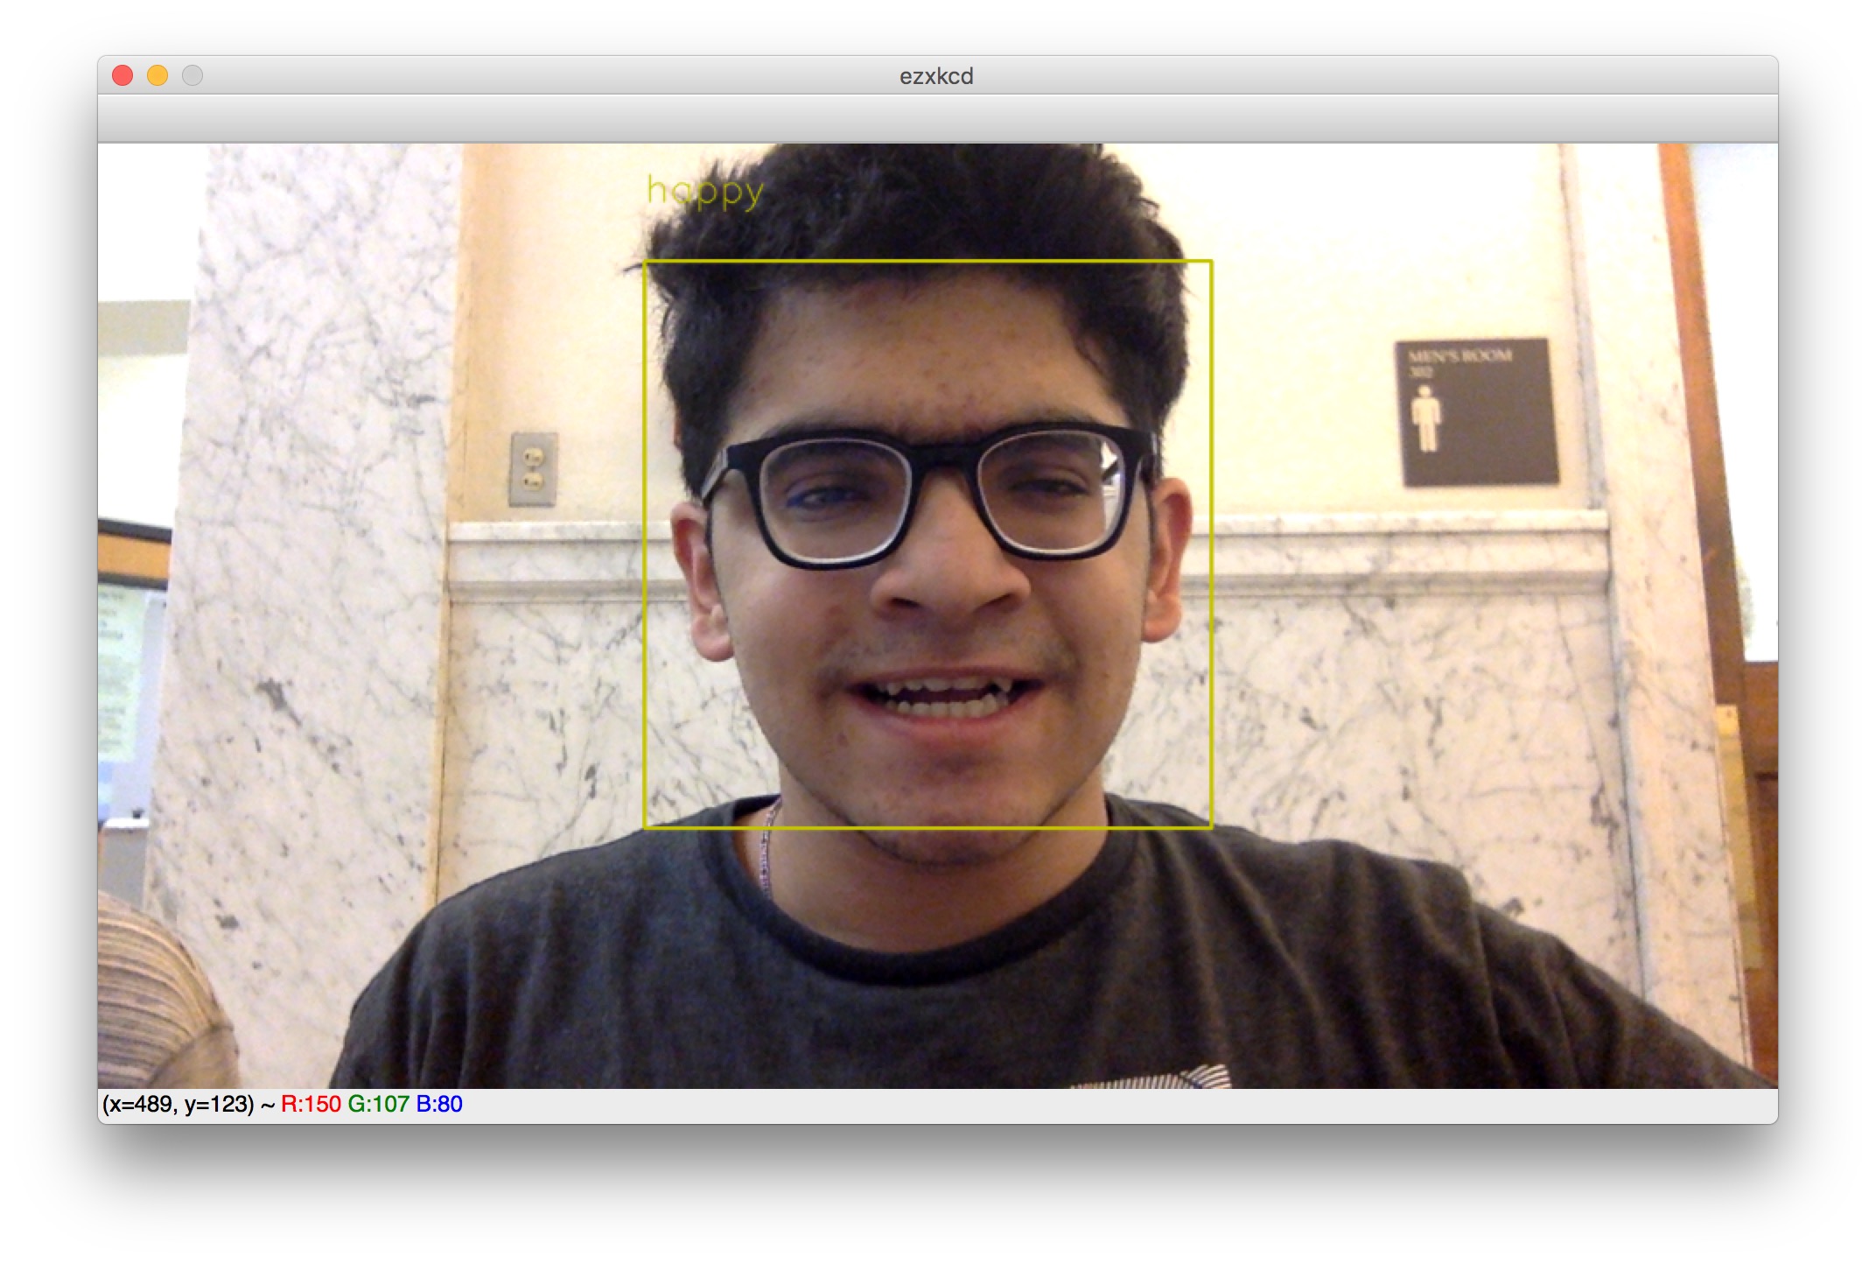Click the wall electrical outlet
This screenshot has height=1264, width=1876.
click(x=533, y=468)
